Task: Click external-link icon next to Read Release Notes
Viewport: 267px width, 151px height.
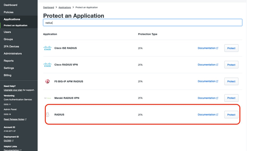Action: [26, 119]
